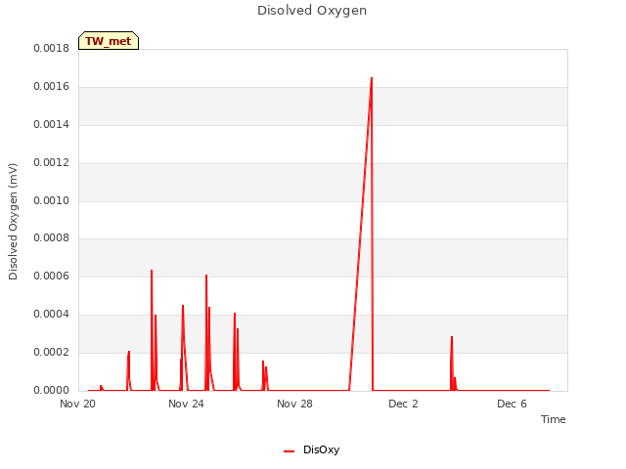Click the Time x-axis label

click(554, 419)
